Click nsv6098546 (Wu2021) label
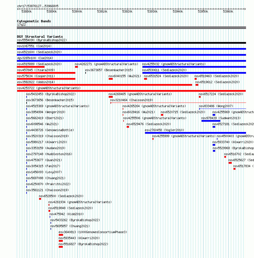The image size is (254, 258). point(42,124)
